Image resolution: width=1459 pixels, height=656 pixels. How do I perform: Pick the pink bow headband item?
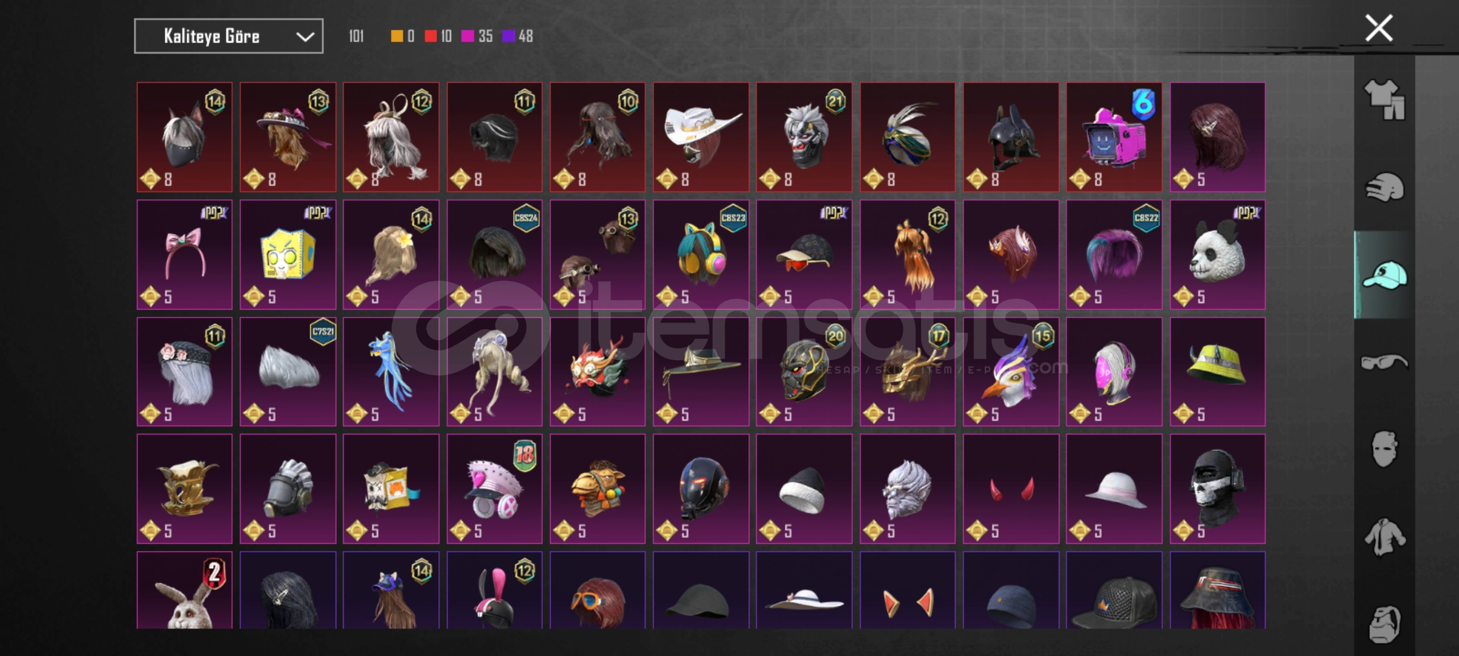184,255
